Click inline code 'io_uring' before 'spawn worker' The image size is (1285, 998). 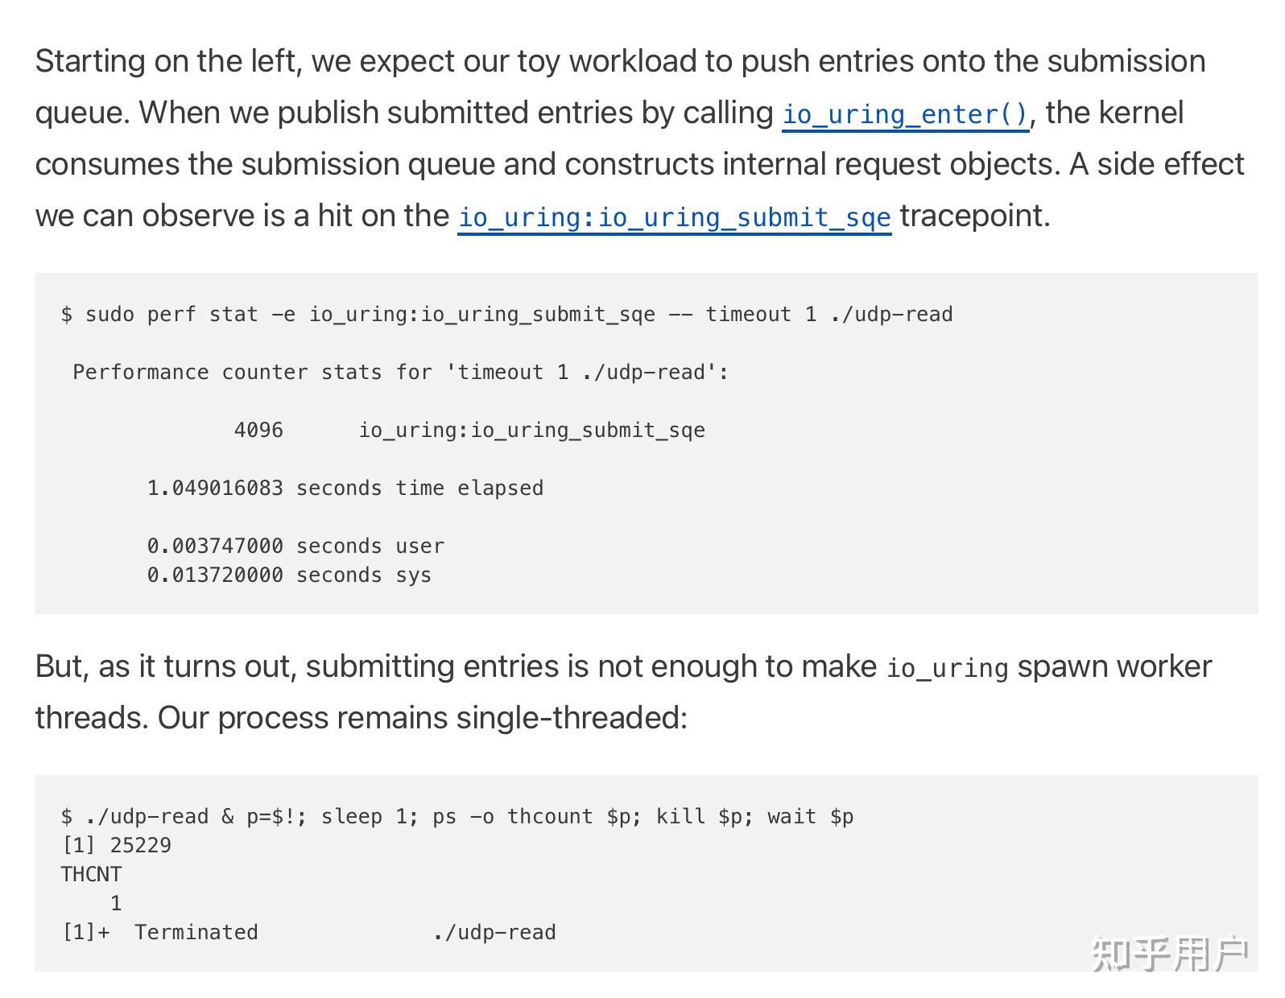point(947,668)
